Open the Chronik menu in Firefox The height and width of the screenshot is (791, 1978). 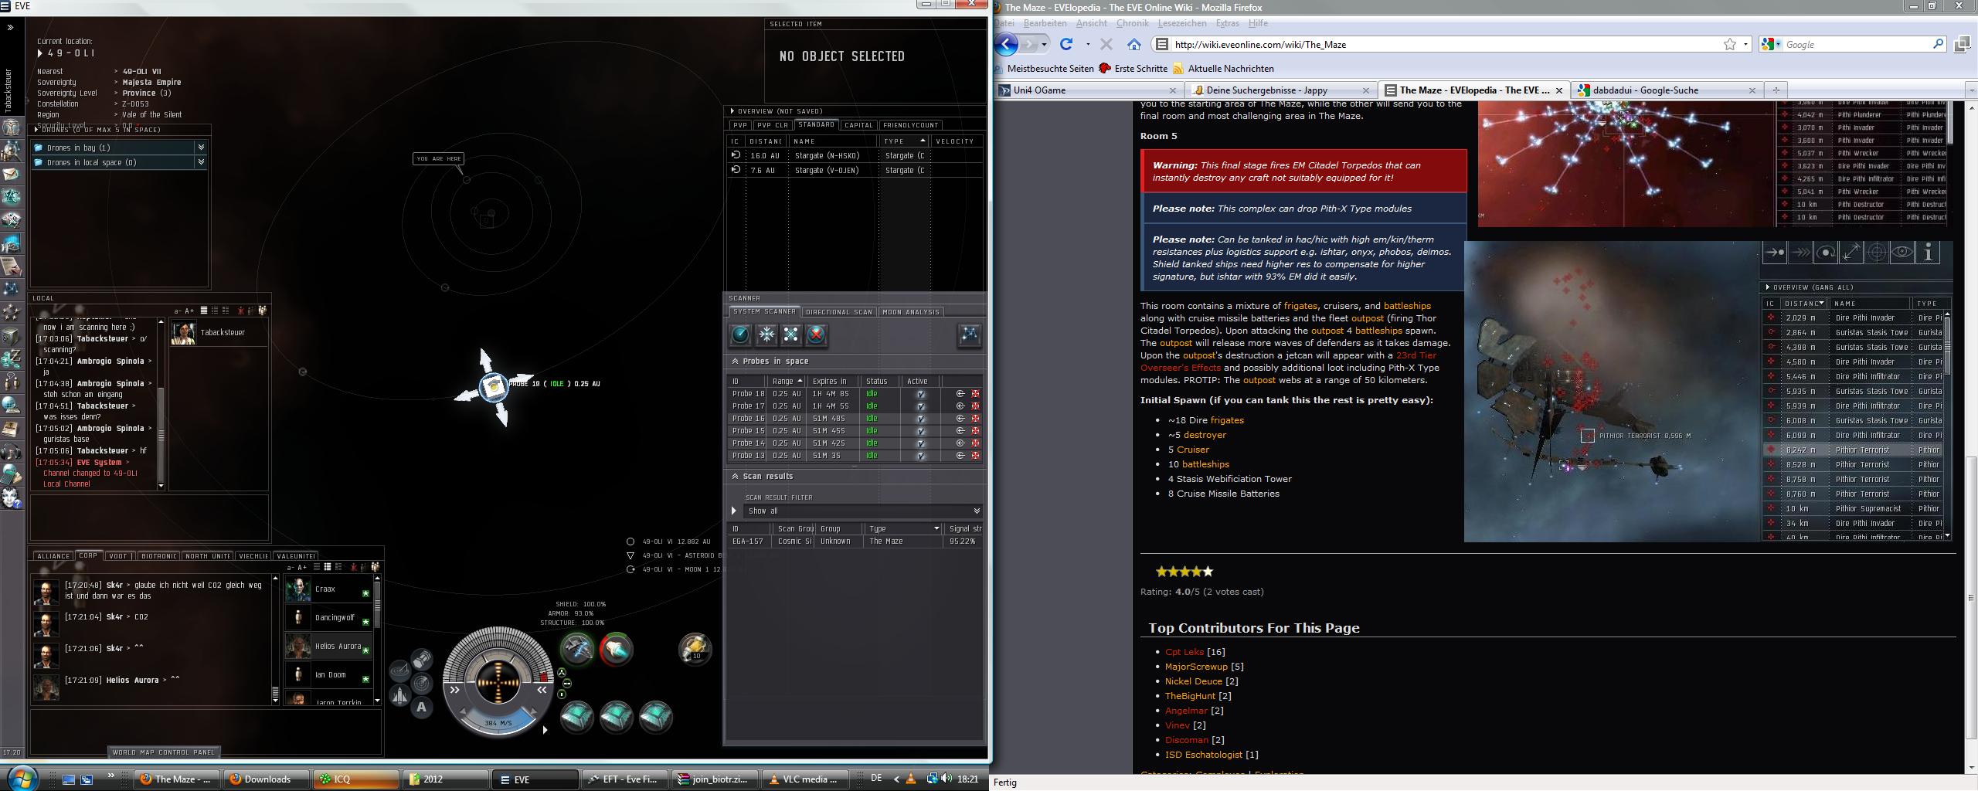click(1132, 23)
